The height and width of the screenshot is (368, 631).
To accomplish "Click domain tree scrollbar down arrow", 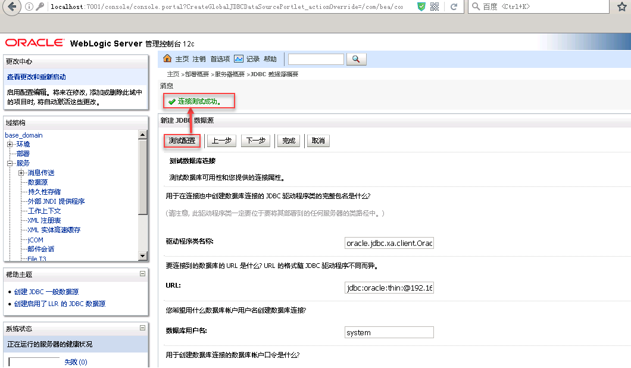I will tap(142, 255).
